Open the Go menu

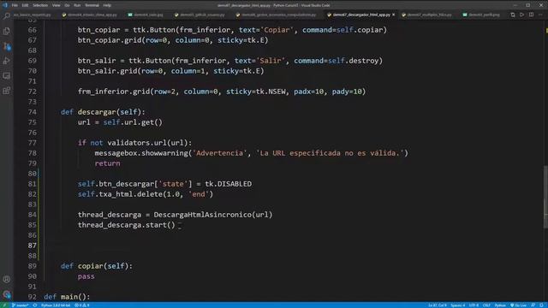click(x=67, y=5)
